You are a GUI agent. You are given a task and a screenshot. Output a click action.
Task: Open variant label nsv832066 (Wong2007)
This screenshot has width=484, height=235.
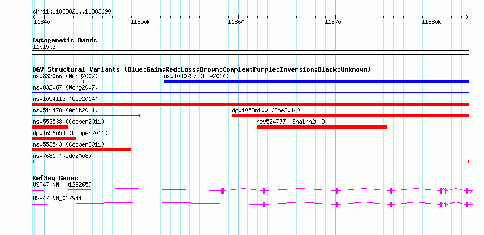(x=65, y=76)
